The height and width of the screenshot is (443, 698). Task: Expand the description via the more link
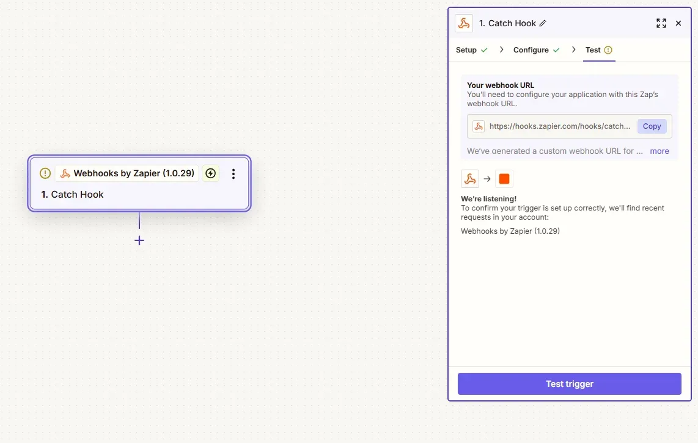659,151
